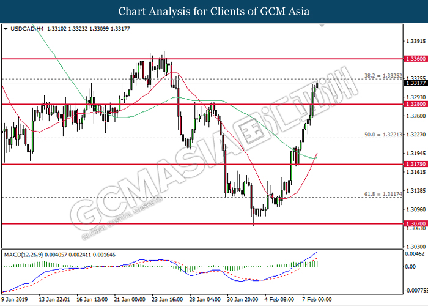Click the 13 Jan 22:01 time label
Viewport: 428px width, 306px height.
[x=54, y=299]
